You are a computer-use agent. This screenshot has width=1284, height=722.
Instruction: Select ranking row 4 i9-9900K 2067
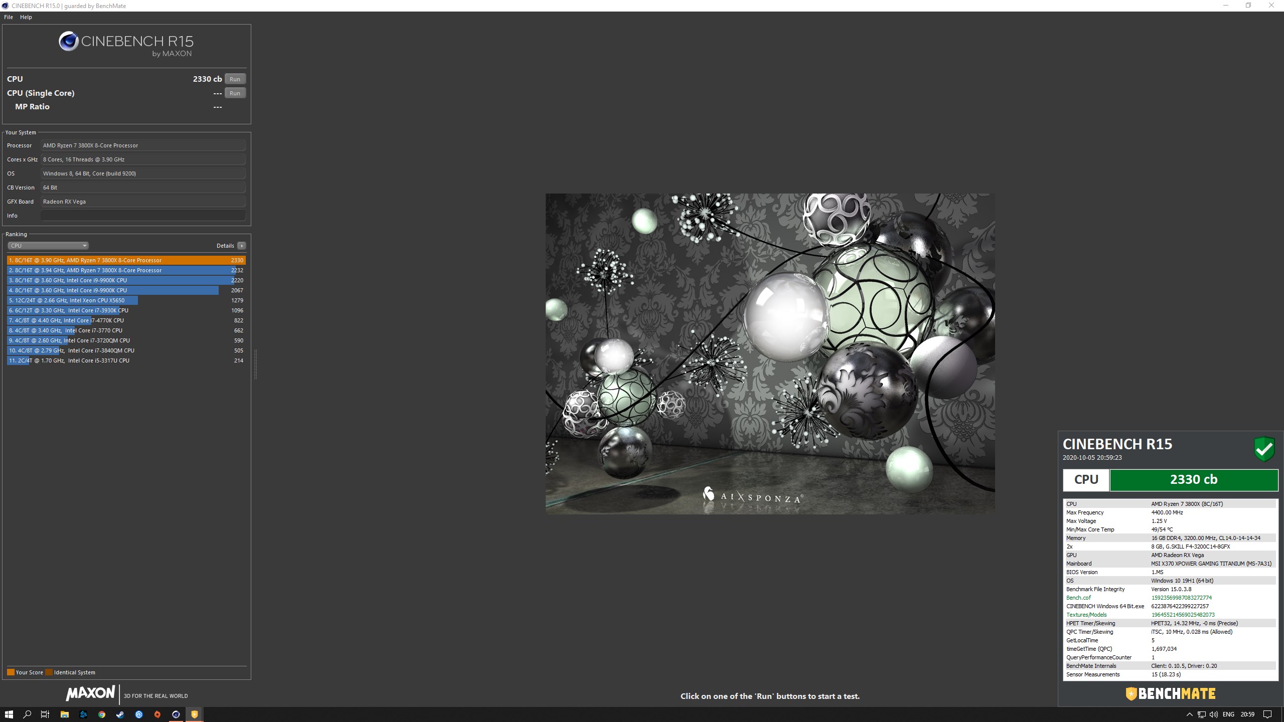(126, 290)
